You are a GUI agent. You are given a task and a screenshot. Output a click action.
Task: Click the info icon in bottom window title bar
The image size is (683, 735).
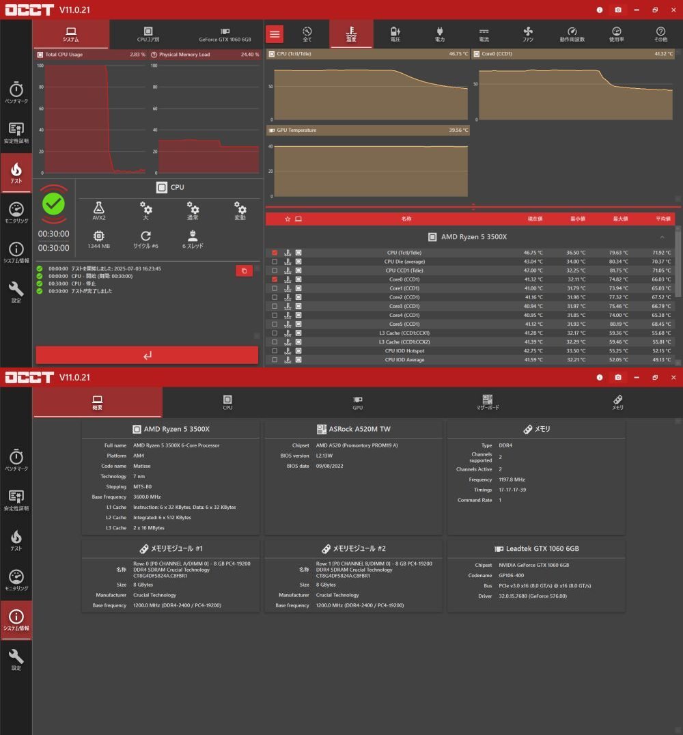[599, 377]
